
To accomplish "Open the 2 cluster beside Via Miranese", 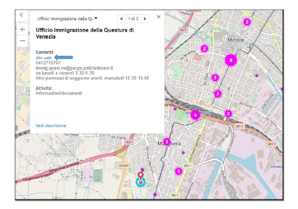I will [204, 49].
